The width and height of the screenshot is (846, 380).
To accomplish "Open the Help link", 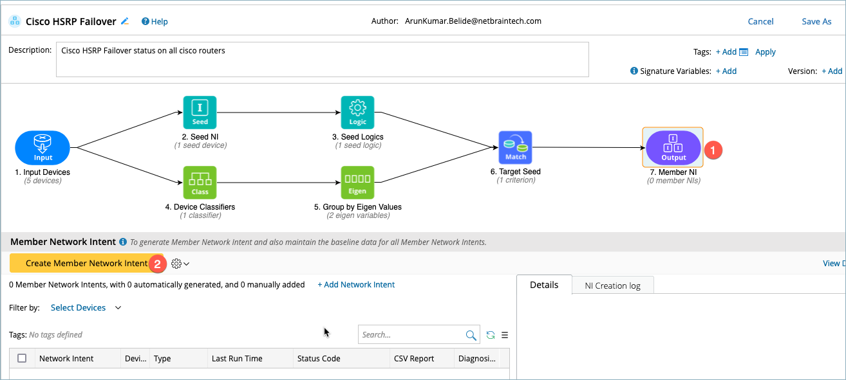I will pyautogui.click(x=159, y=22).
